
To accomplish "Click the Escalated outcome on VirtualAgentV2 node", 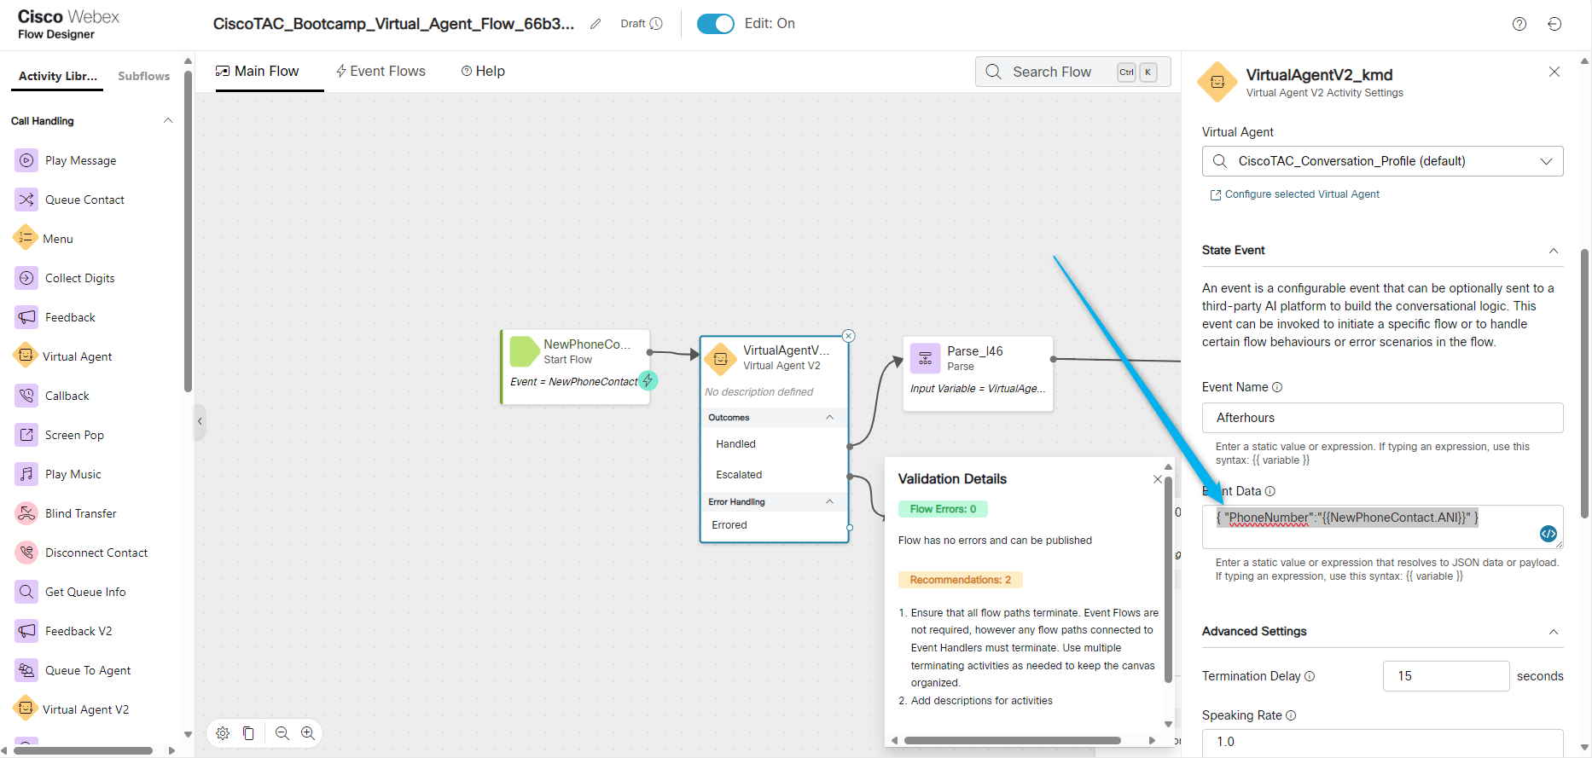I will (x=739, y=475).
